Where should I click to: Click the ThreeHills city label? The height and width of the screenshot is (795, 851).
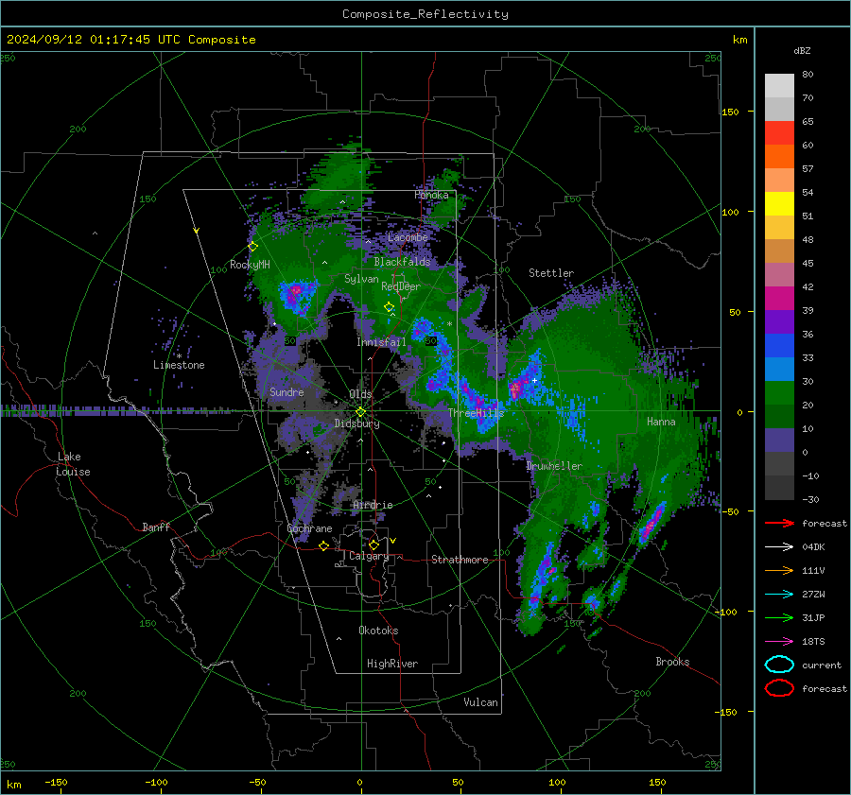click(x=476, y=413)
